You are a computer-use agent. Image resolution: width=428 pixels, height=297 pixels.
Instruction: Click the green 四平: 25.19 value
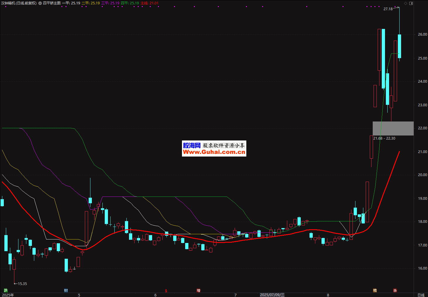click(130, 3)
